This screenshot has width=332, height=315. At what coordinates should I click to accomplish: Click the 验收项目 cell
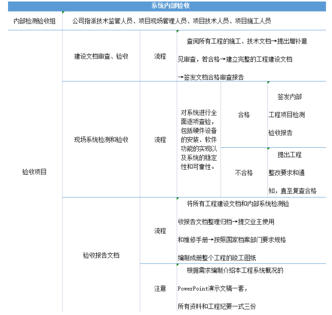point(35,172)
